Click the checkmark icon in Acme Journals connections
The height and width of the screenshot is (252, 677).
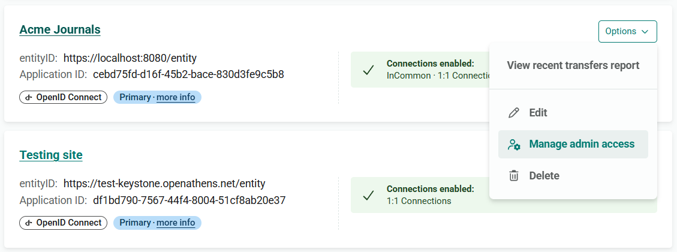click(368, 70)
